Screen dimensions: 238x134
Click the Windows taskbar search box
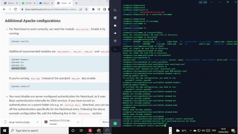[39, 131]
